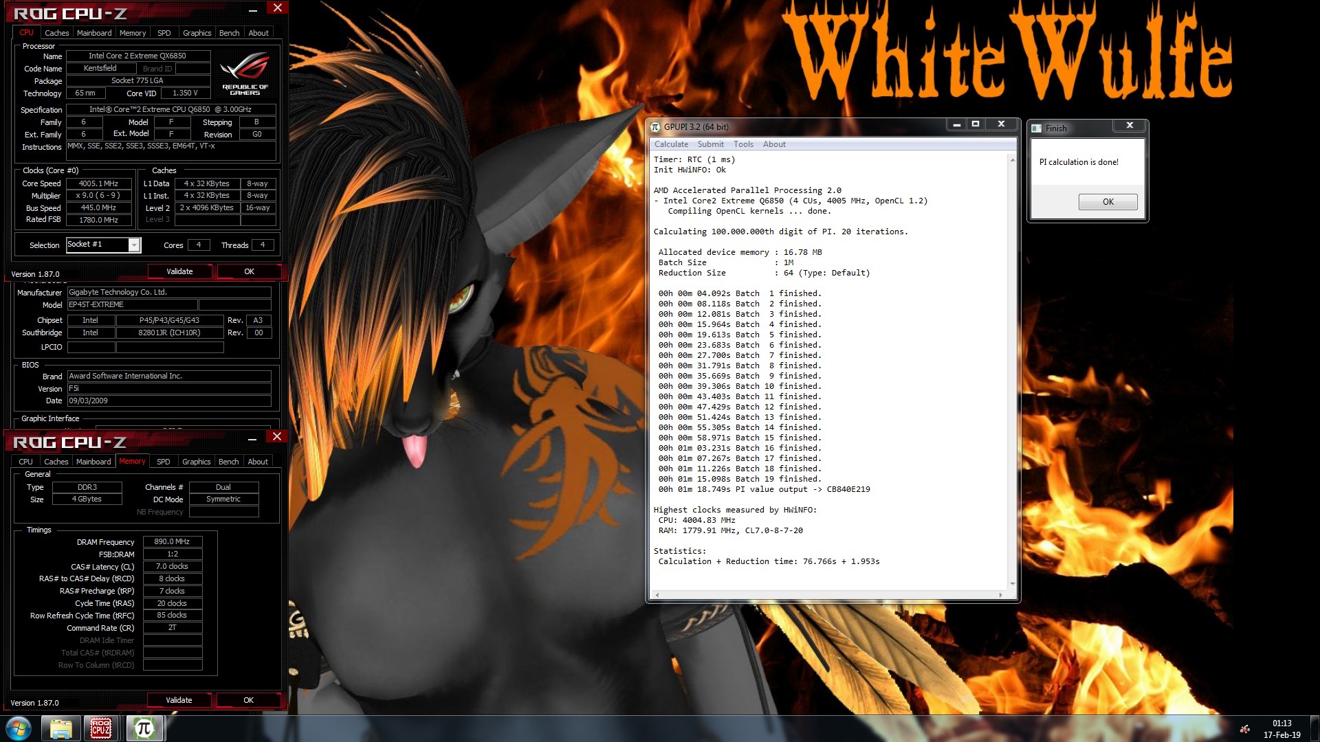Click the processor Name field QX6850
Viewport: 1320px width, 742px height.
[x=137, y=56]
